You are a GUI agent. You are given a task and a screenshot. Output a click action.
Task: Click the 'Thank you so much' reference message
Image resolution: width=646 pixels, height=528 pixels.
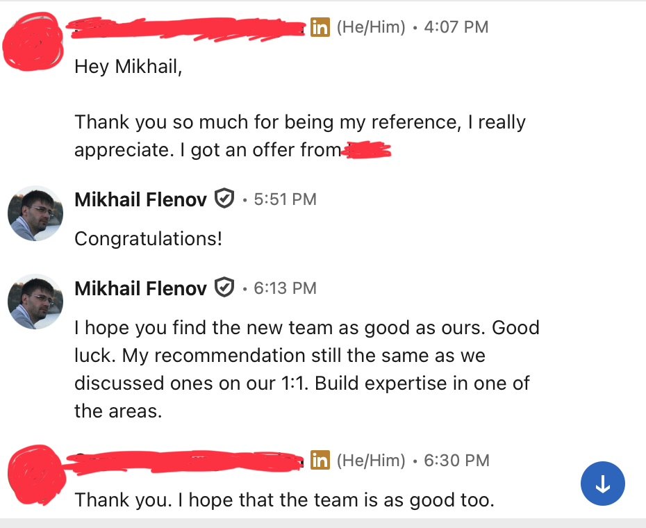[300, 136]
